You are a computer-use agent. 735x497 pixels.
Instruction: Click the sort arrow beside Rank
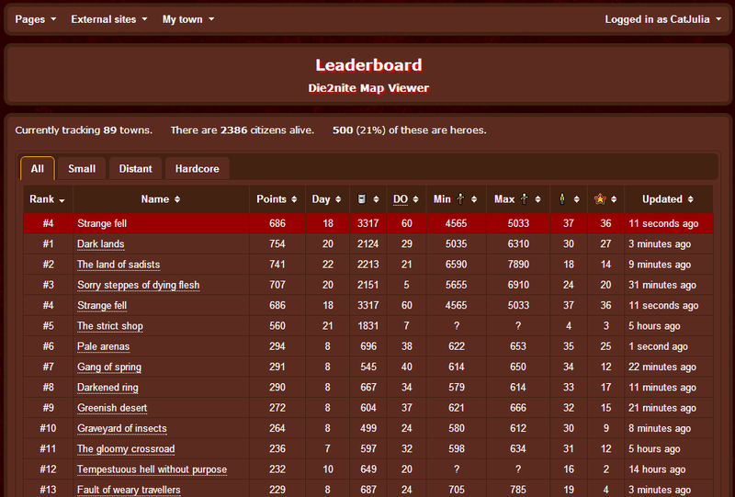coord(62,200)
